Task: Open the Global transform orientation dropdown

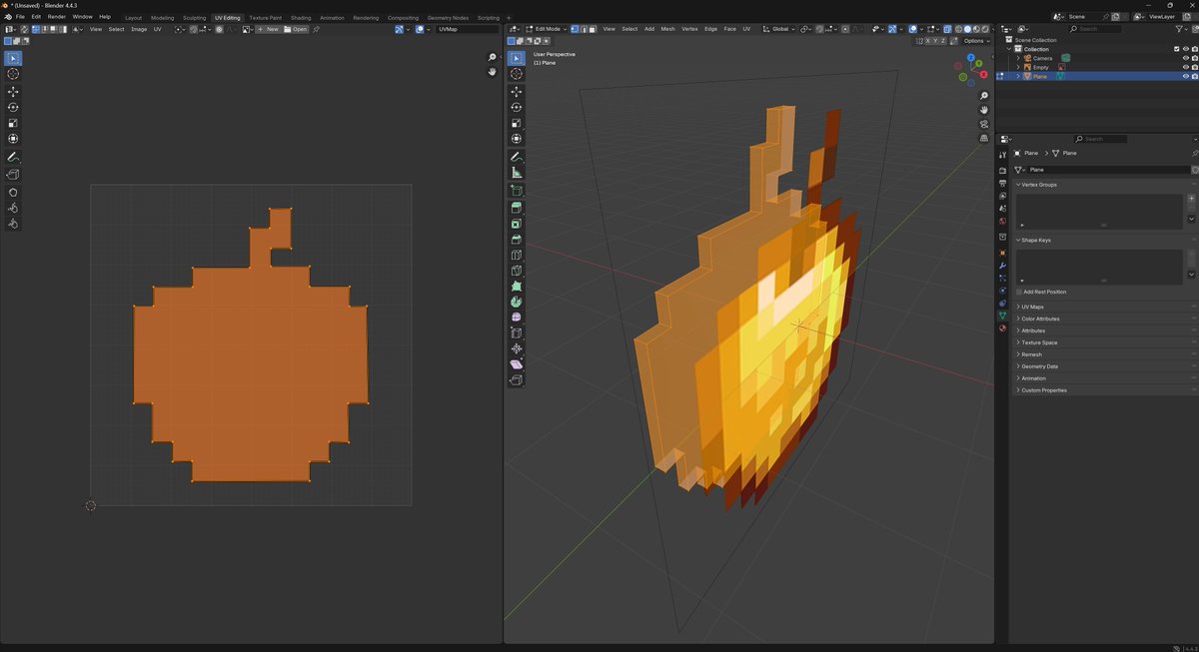Action: (779, 29)
